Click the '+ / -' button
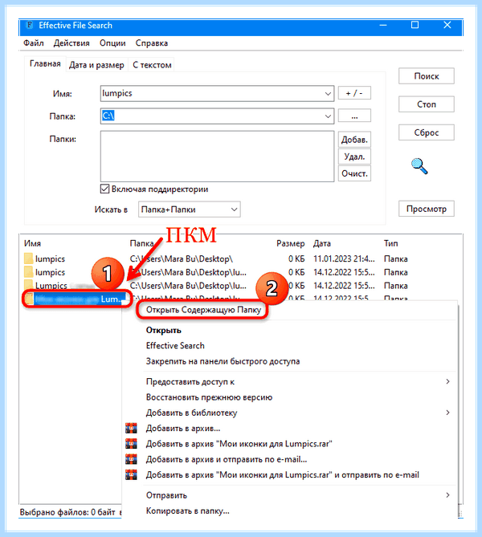The height and width of the screenshot is (537, 482). click(354, 93)
